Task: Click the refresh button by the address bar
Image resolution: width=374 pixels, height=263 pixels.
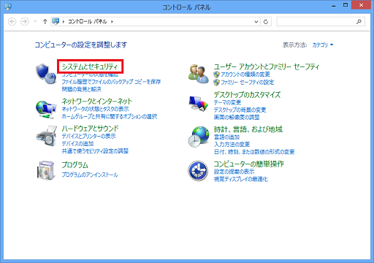Action: click(266, 22)
